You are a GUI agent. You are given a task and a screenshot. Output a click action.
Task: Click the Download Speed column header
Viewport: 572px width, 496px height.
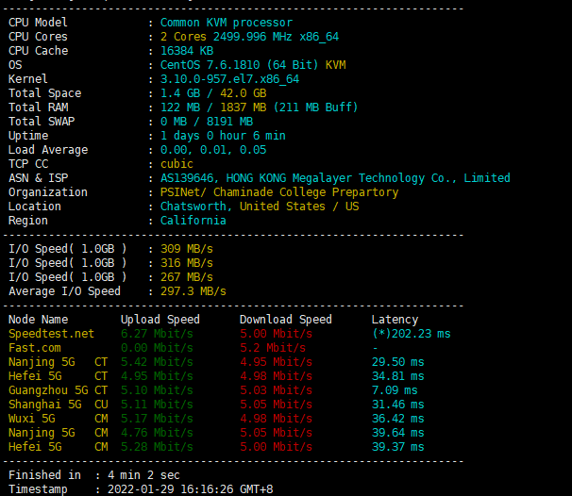pos(285,319)
